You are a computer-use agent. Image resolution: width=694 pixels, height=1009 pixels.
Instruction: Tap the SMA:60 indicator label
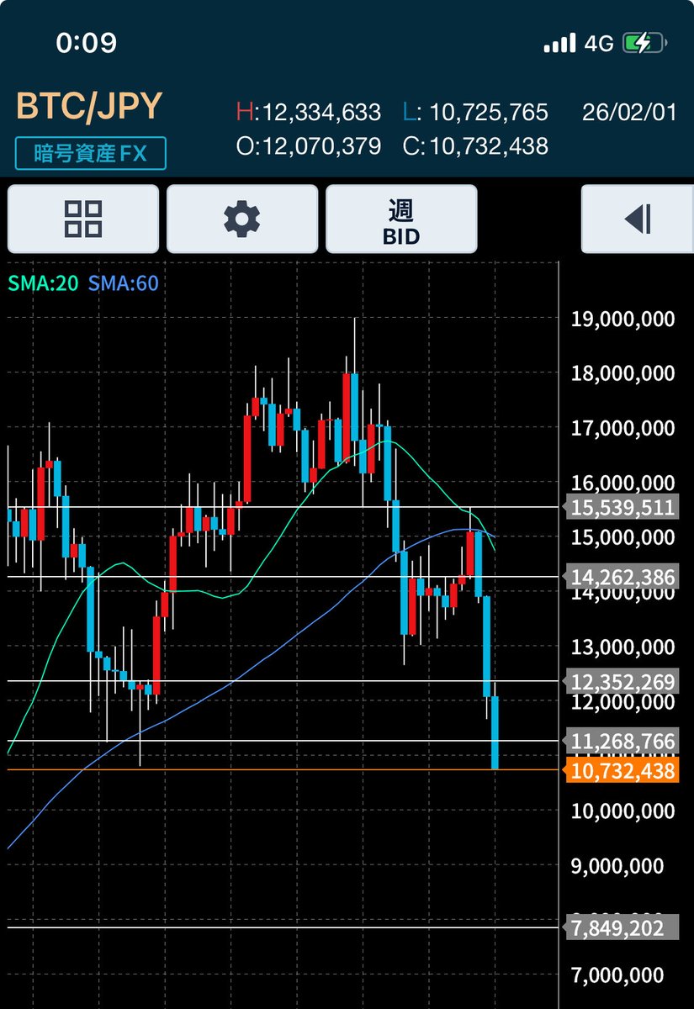point(124,283)
